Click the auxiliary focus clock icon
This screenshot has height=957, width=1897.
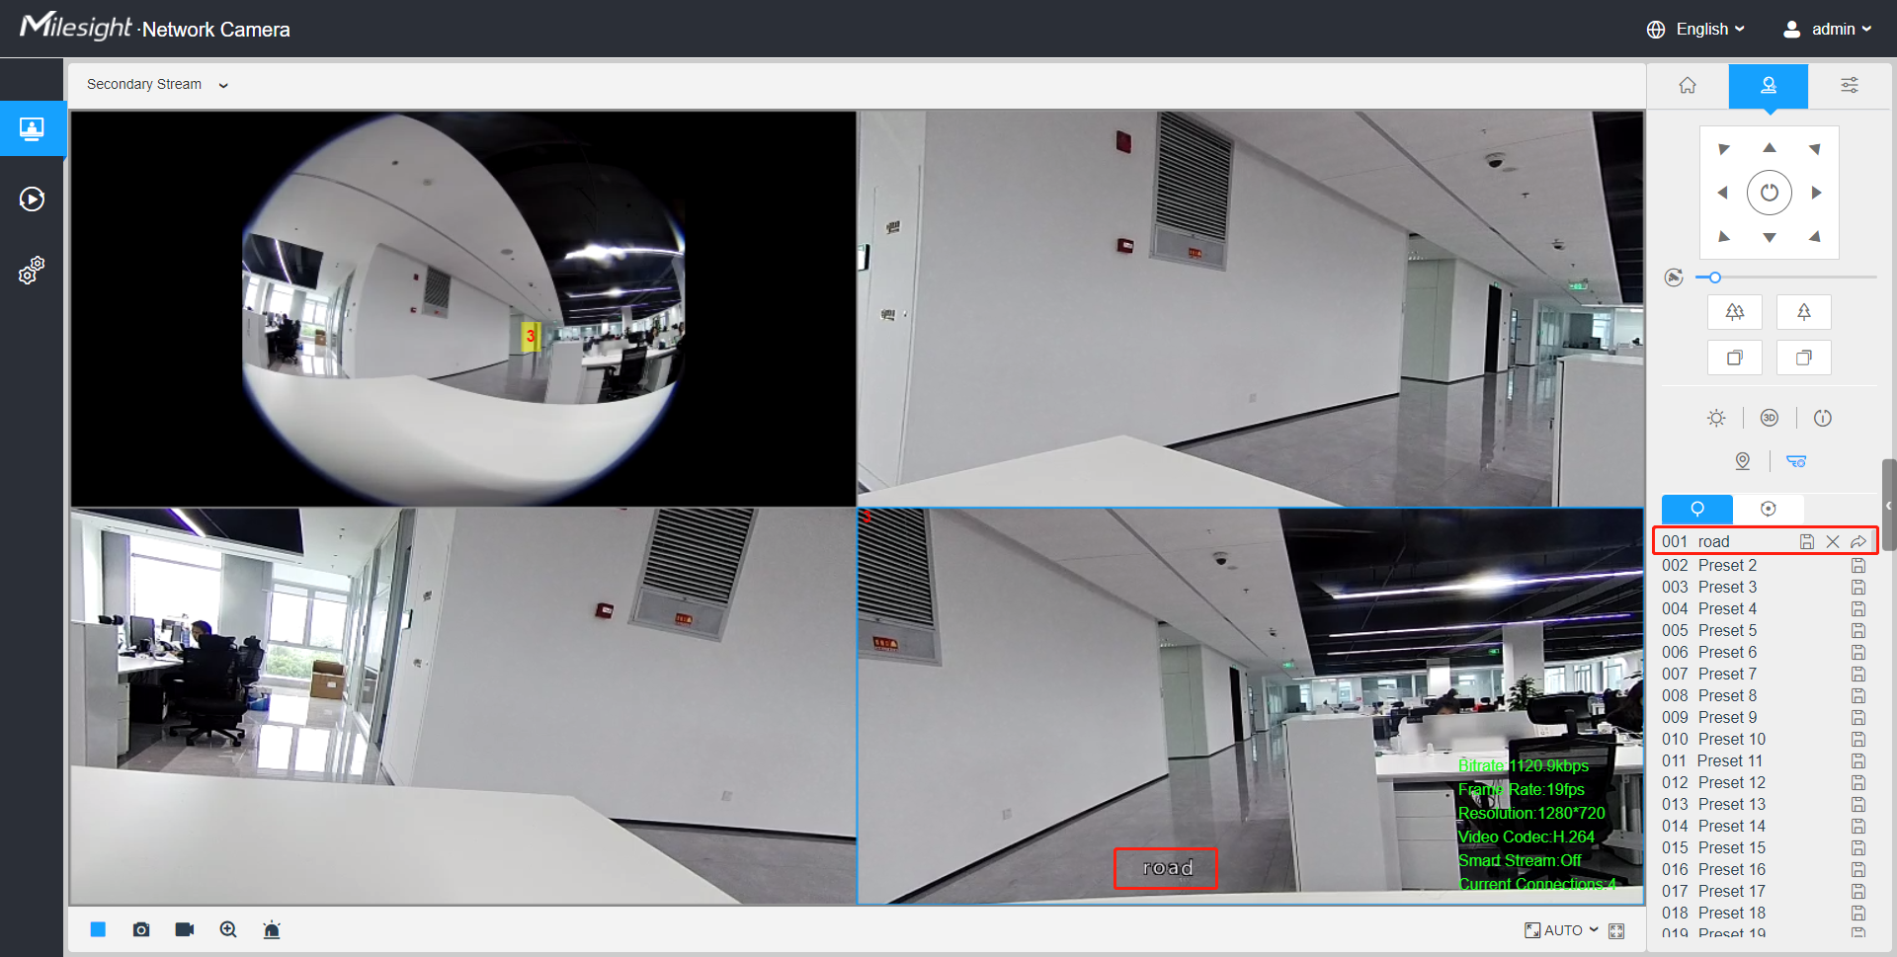coord(1823,418)
